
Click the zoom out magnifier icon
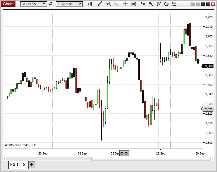[x=116, y=4]
